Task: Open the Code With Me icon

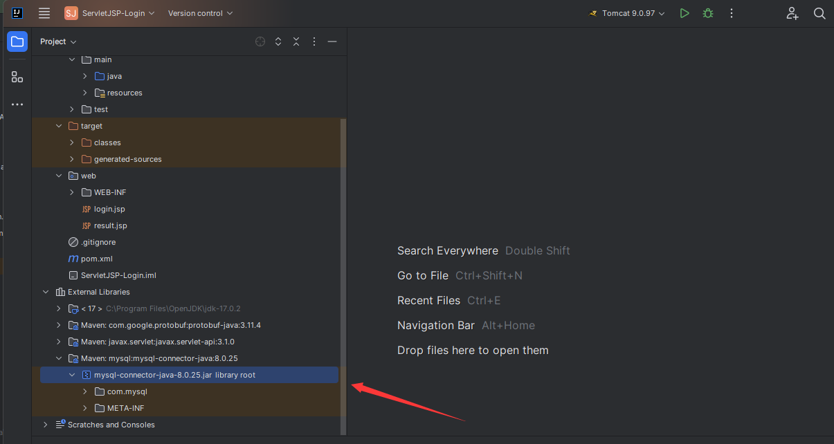Action: 792,13
